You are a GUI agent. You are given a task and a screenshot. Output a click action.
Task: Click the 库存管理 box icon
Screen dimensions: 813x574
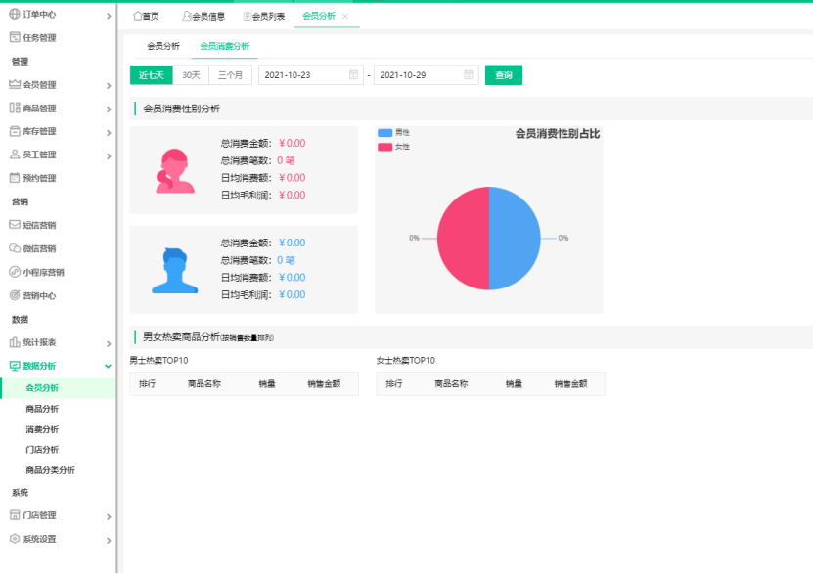point(15,131)
